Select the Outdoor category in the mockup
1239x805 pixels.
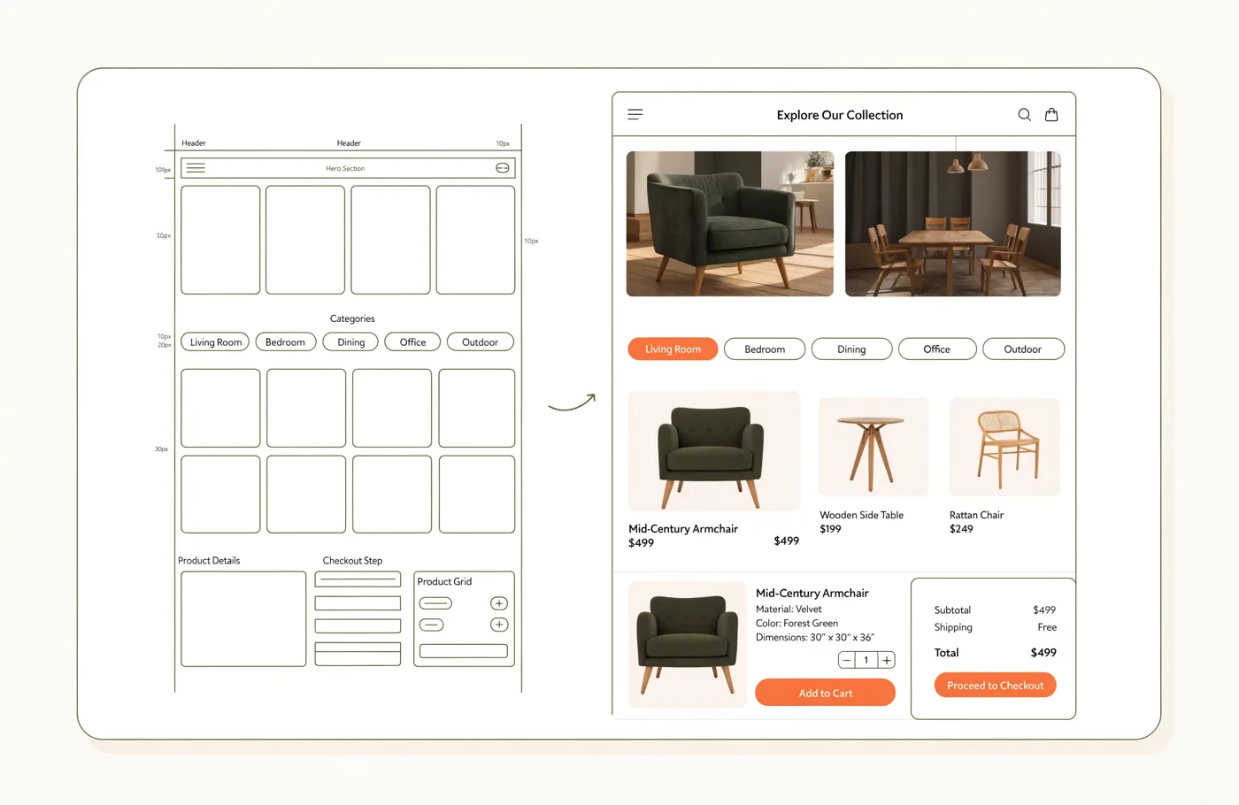1023,349
